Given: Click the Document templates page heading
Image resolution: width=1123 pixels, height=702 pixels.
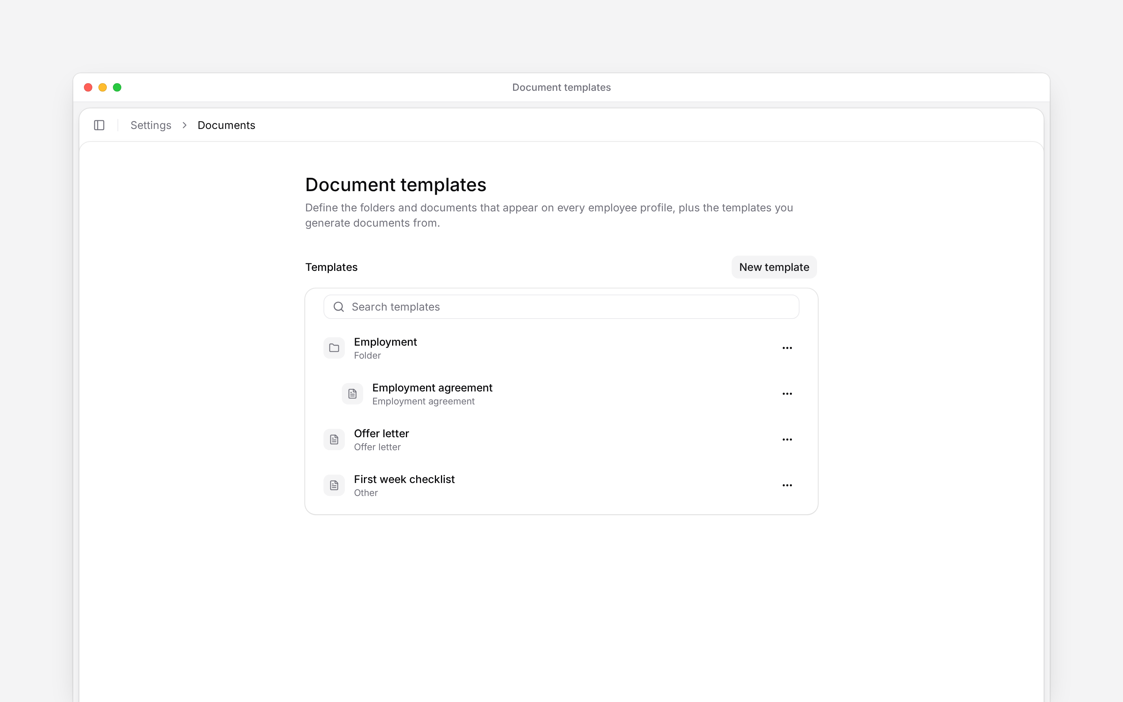Looking at the screenshot, I should pos(395,185).
